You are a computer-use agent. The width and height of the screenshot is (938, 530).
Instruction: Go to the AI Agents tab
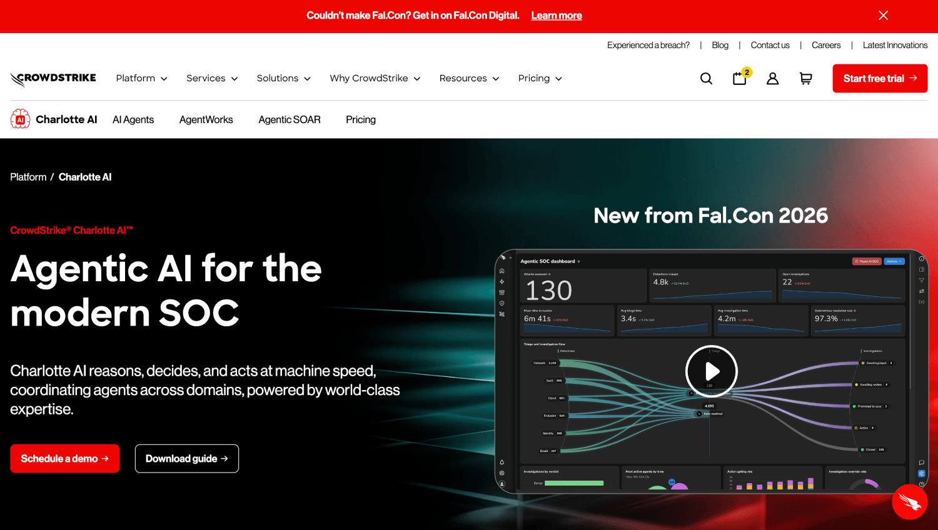133,119
